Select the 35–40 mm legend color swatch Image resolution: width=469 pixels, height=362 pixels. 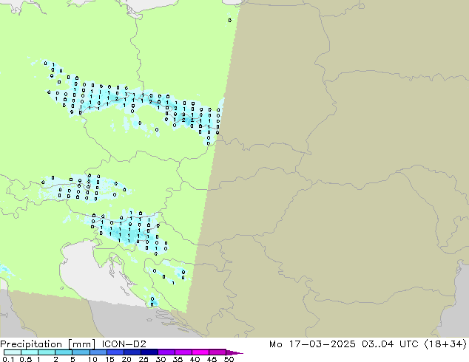pos(183,352)
